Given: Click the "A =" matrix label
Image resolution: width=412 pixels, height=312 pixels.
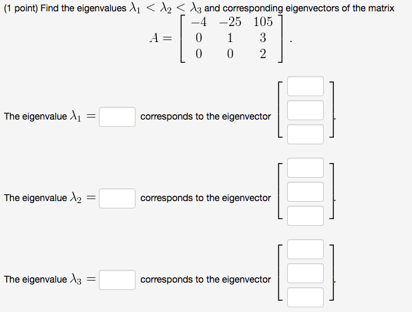Looking at the screenshot, I should click(x=161, y=38).
